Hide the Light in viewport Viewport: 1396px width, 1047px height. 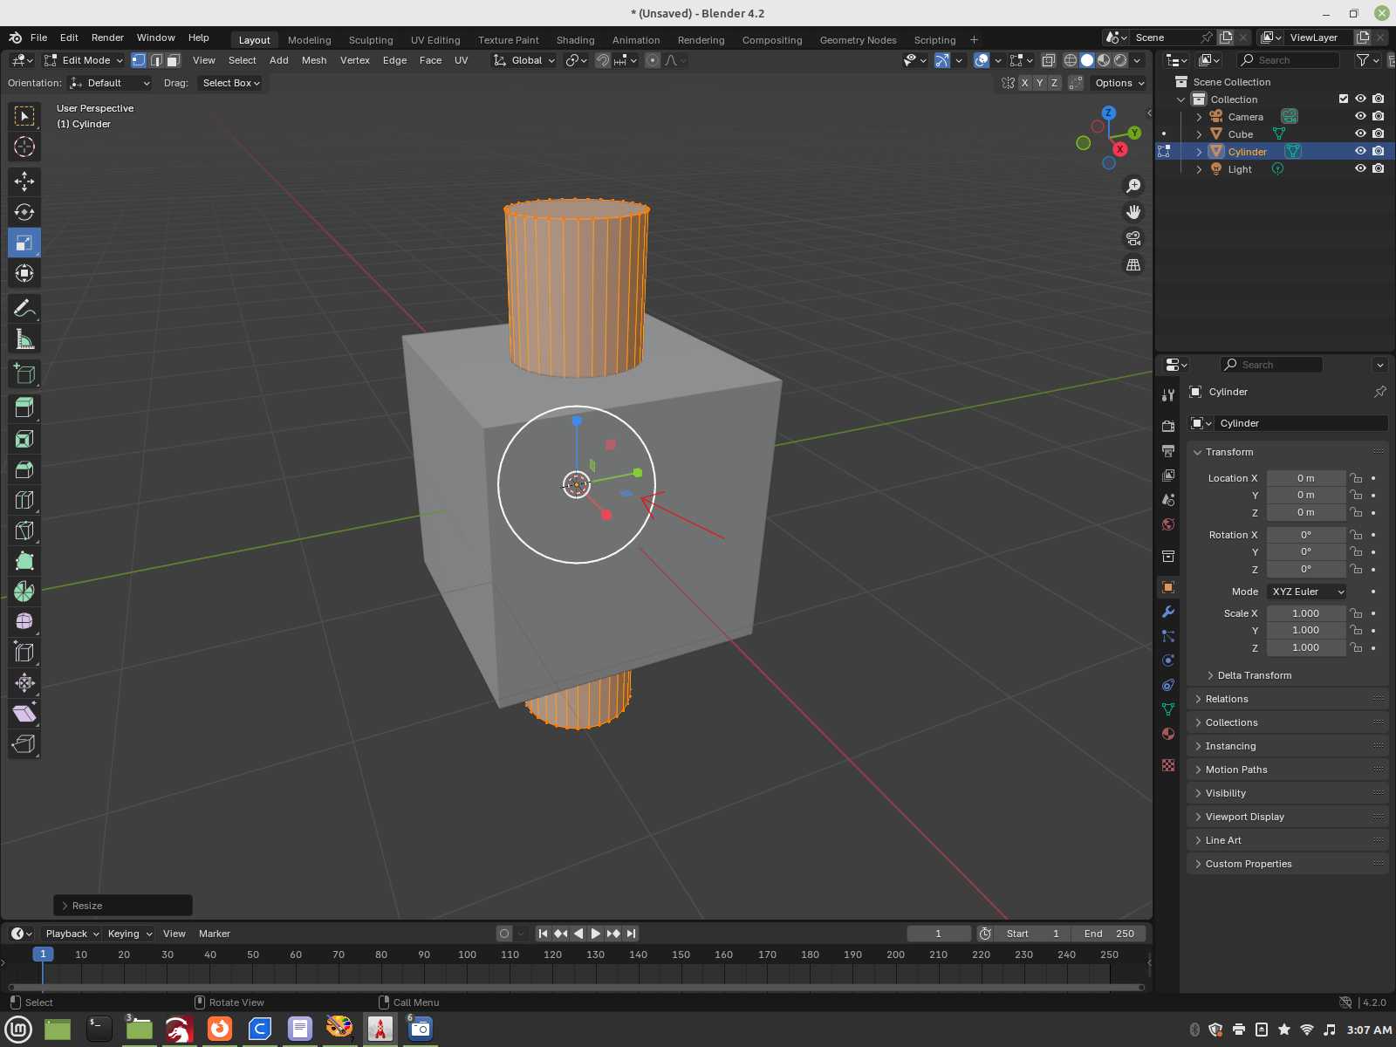pyautogui.click(x=1360, y=168)
